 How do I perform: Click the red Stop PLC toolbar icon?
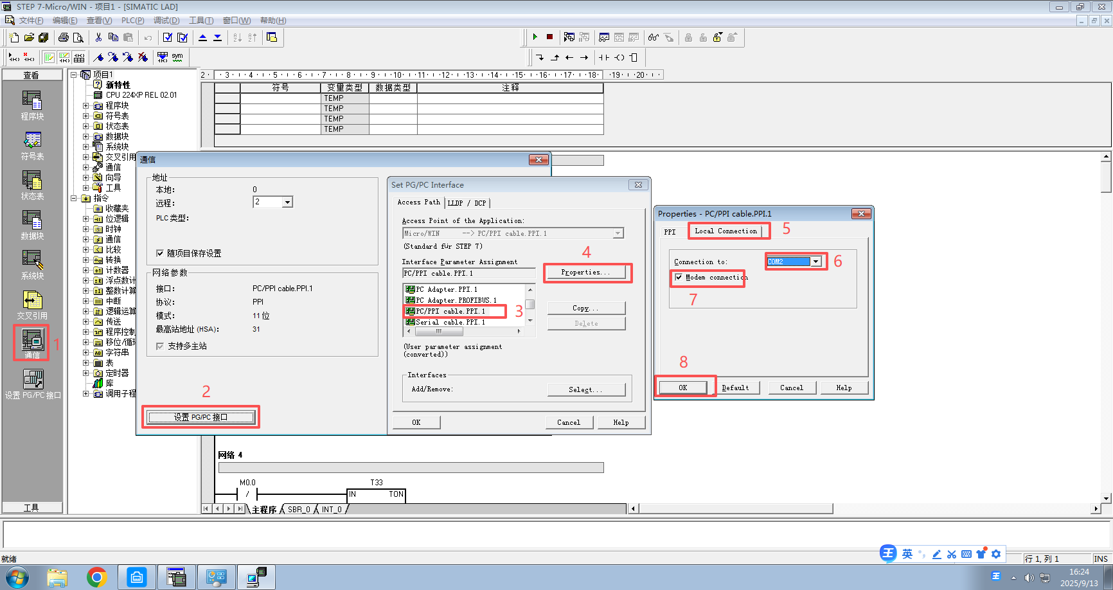point(549,37)
